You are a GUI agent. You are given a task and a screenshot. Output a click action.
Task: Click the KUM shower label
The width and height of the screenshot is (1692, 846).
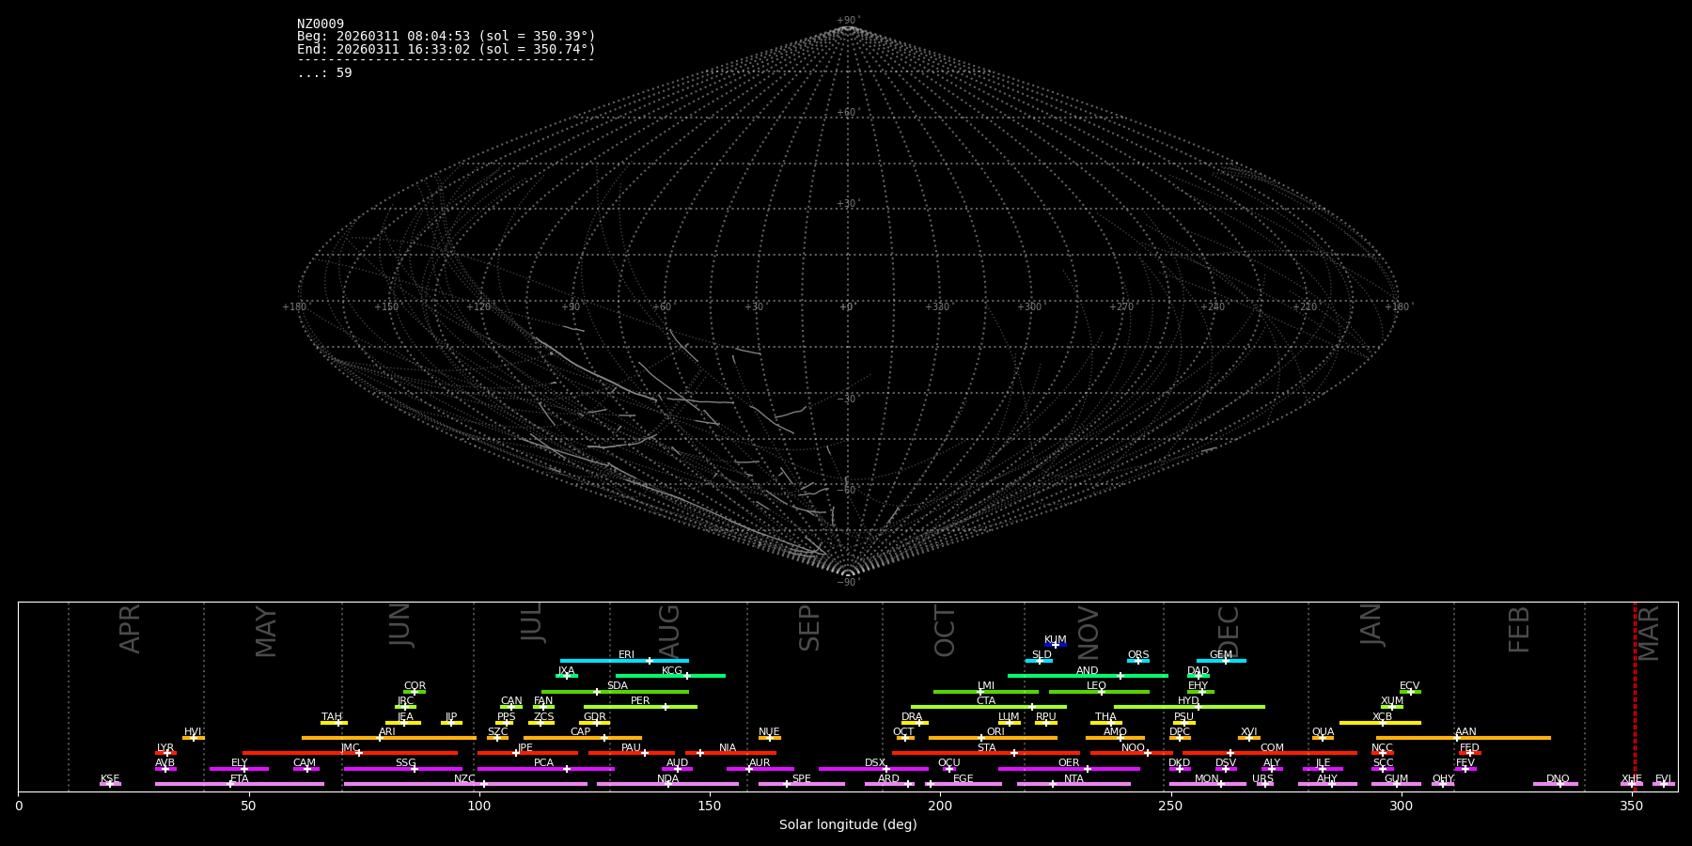1056,640
